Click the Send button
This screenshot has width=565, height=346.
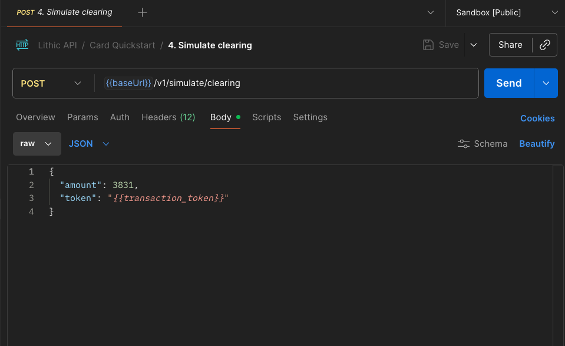tap(508, 83)
